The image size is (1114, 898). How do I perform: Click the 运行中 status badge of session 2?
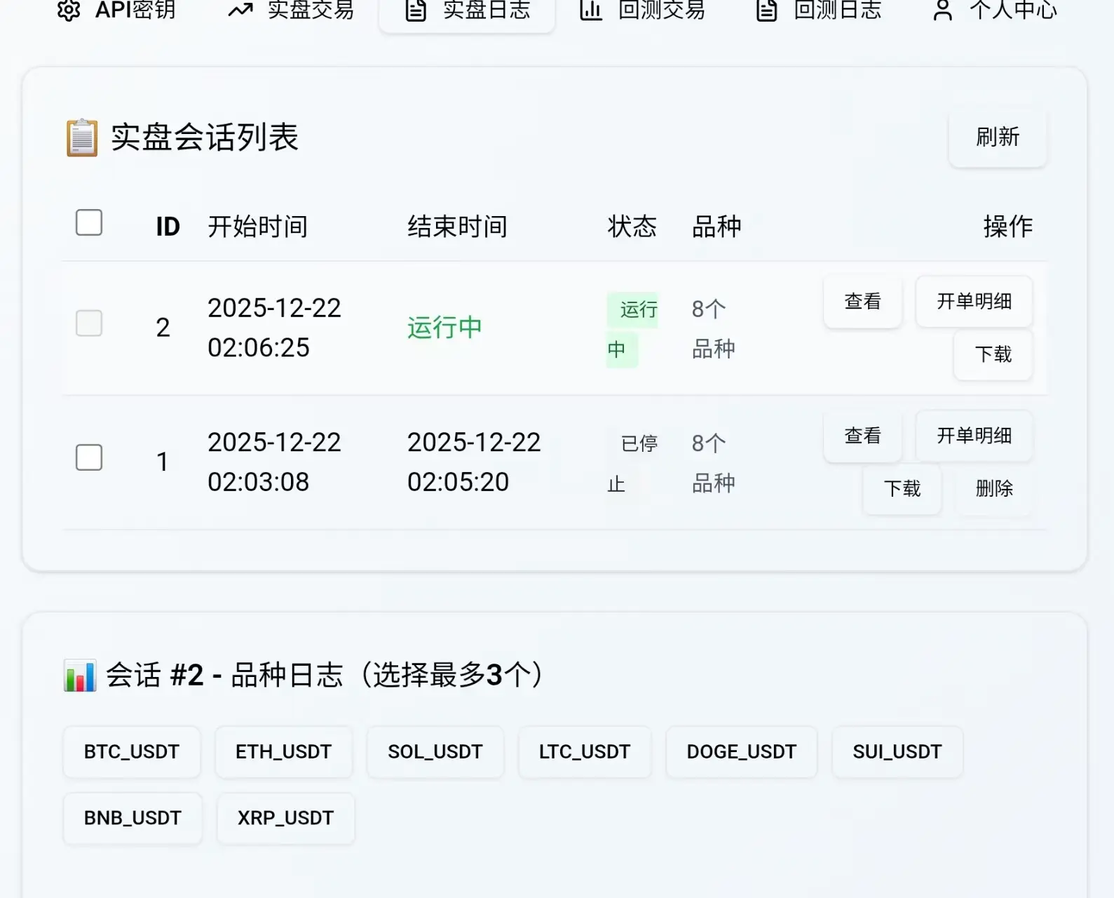(632, 329)
